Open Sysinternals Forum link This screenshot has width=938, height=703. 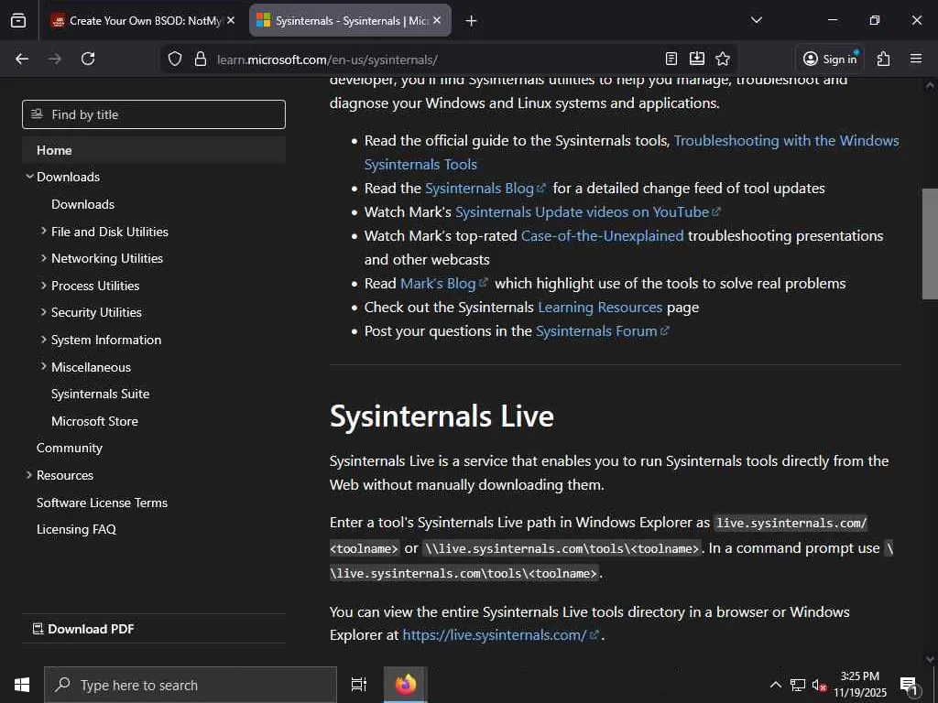[x=602, y=331]
